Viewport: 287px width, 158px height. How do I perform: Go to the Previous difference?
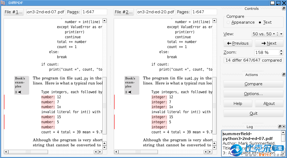click(x=237, y=43)
